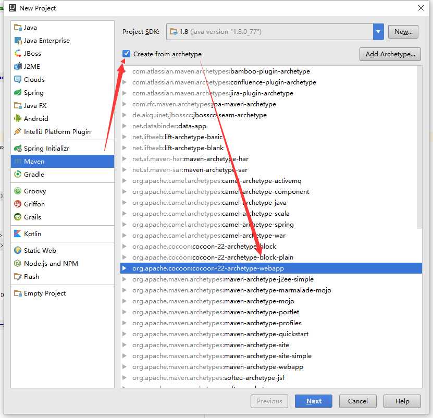Click the Griffon icon
The width and height of the screenshot is (433, 418).
(x=18, y=204)
